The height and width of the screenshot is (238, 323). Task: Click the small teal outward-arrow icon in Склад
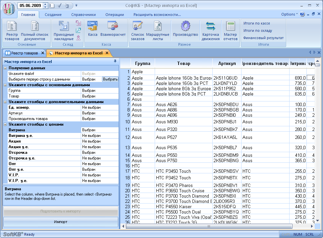click(x=78, y=30)
